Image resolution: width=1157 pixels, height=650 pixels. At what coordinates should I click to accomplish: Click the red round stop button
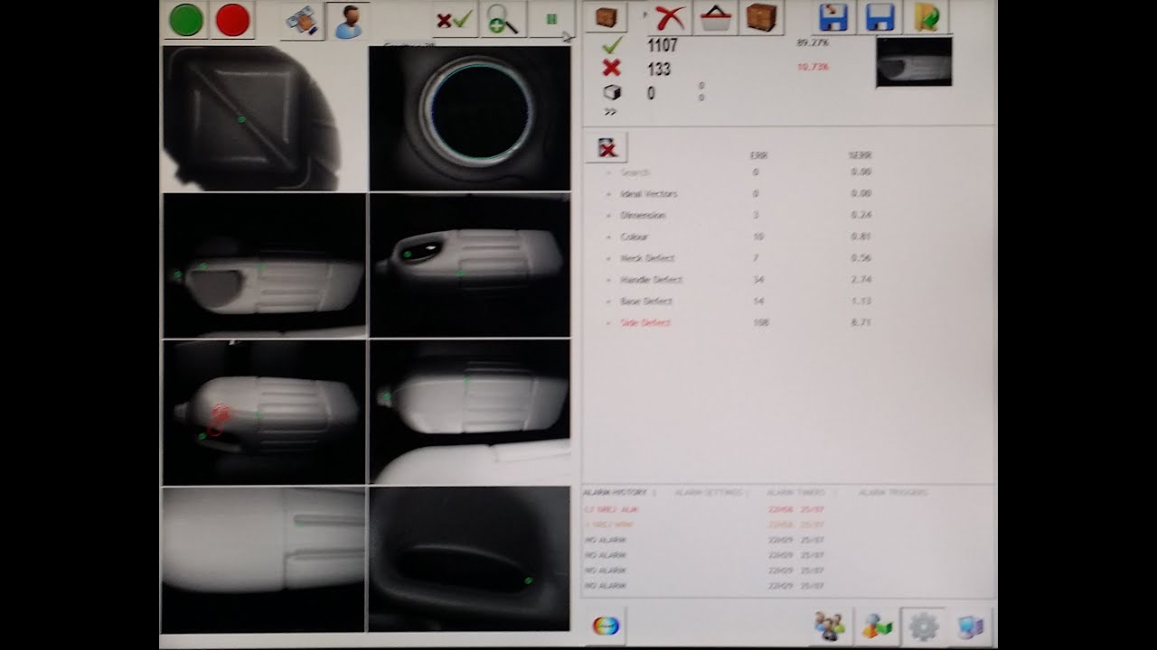pos(232,20)
